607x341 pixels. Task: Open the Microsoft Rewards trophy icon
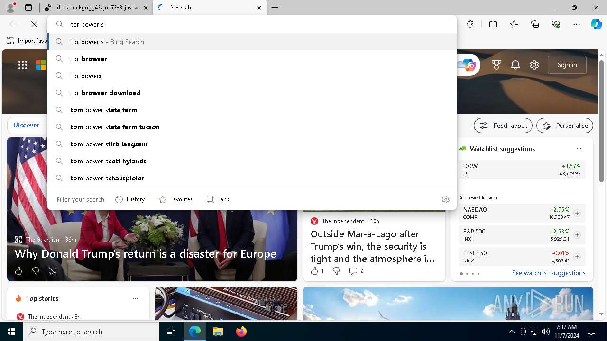click(x=497, y=65)
